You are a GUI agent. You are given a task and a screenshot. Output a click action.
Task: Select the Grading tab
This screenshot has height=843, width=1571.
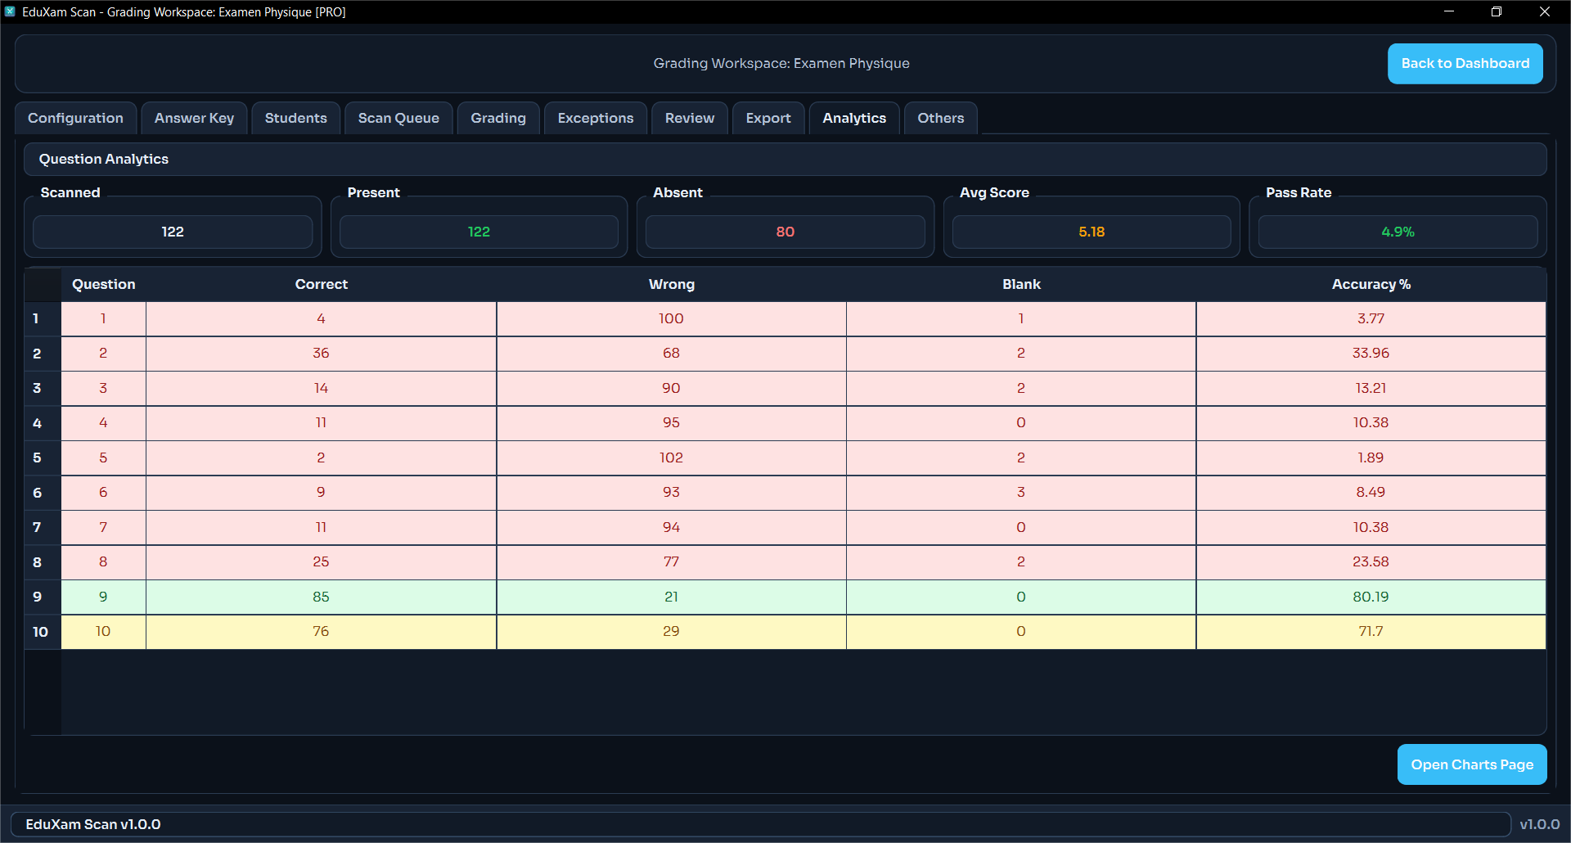[x=497, y=118]
